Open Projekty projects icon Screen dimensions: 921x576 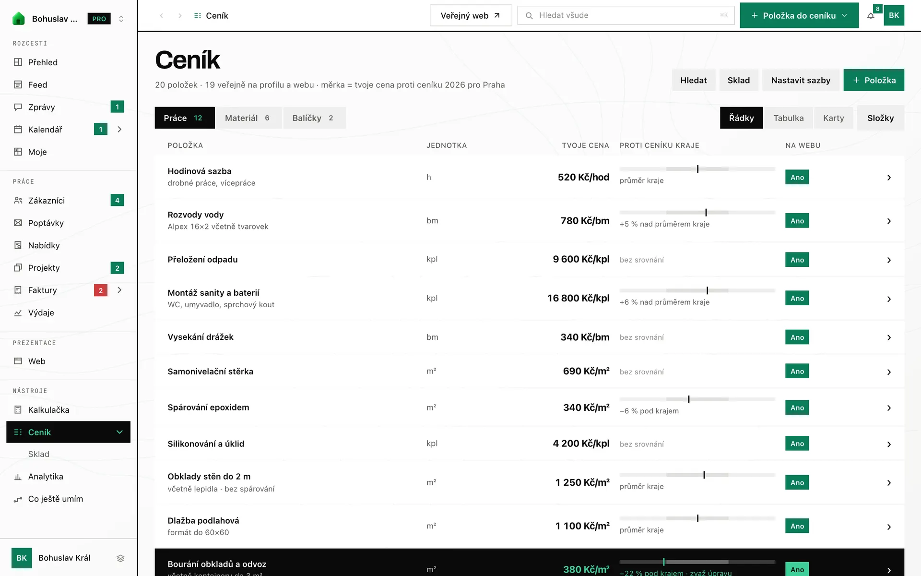(18, 268)
